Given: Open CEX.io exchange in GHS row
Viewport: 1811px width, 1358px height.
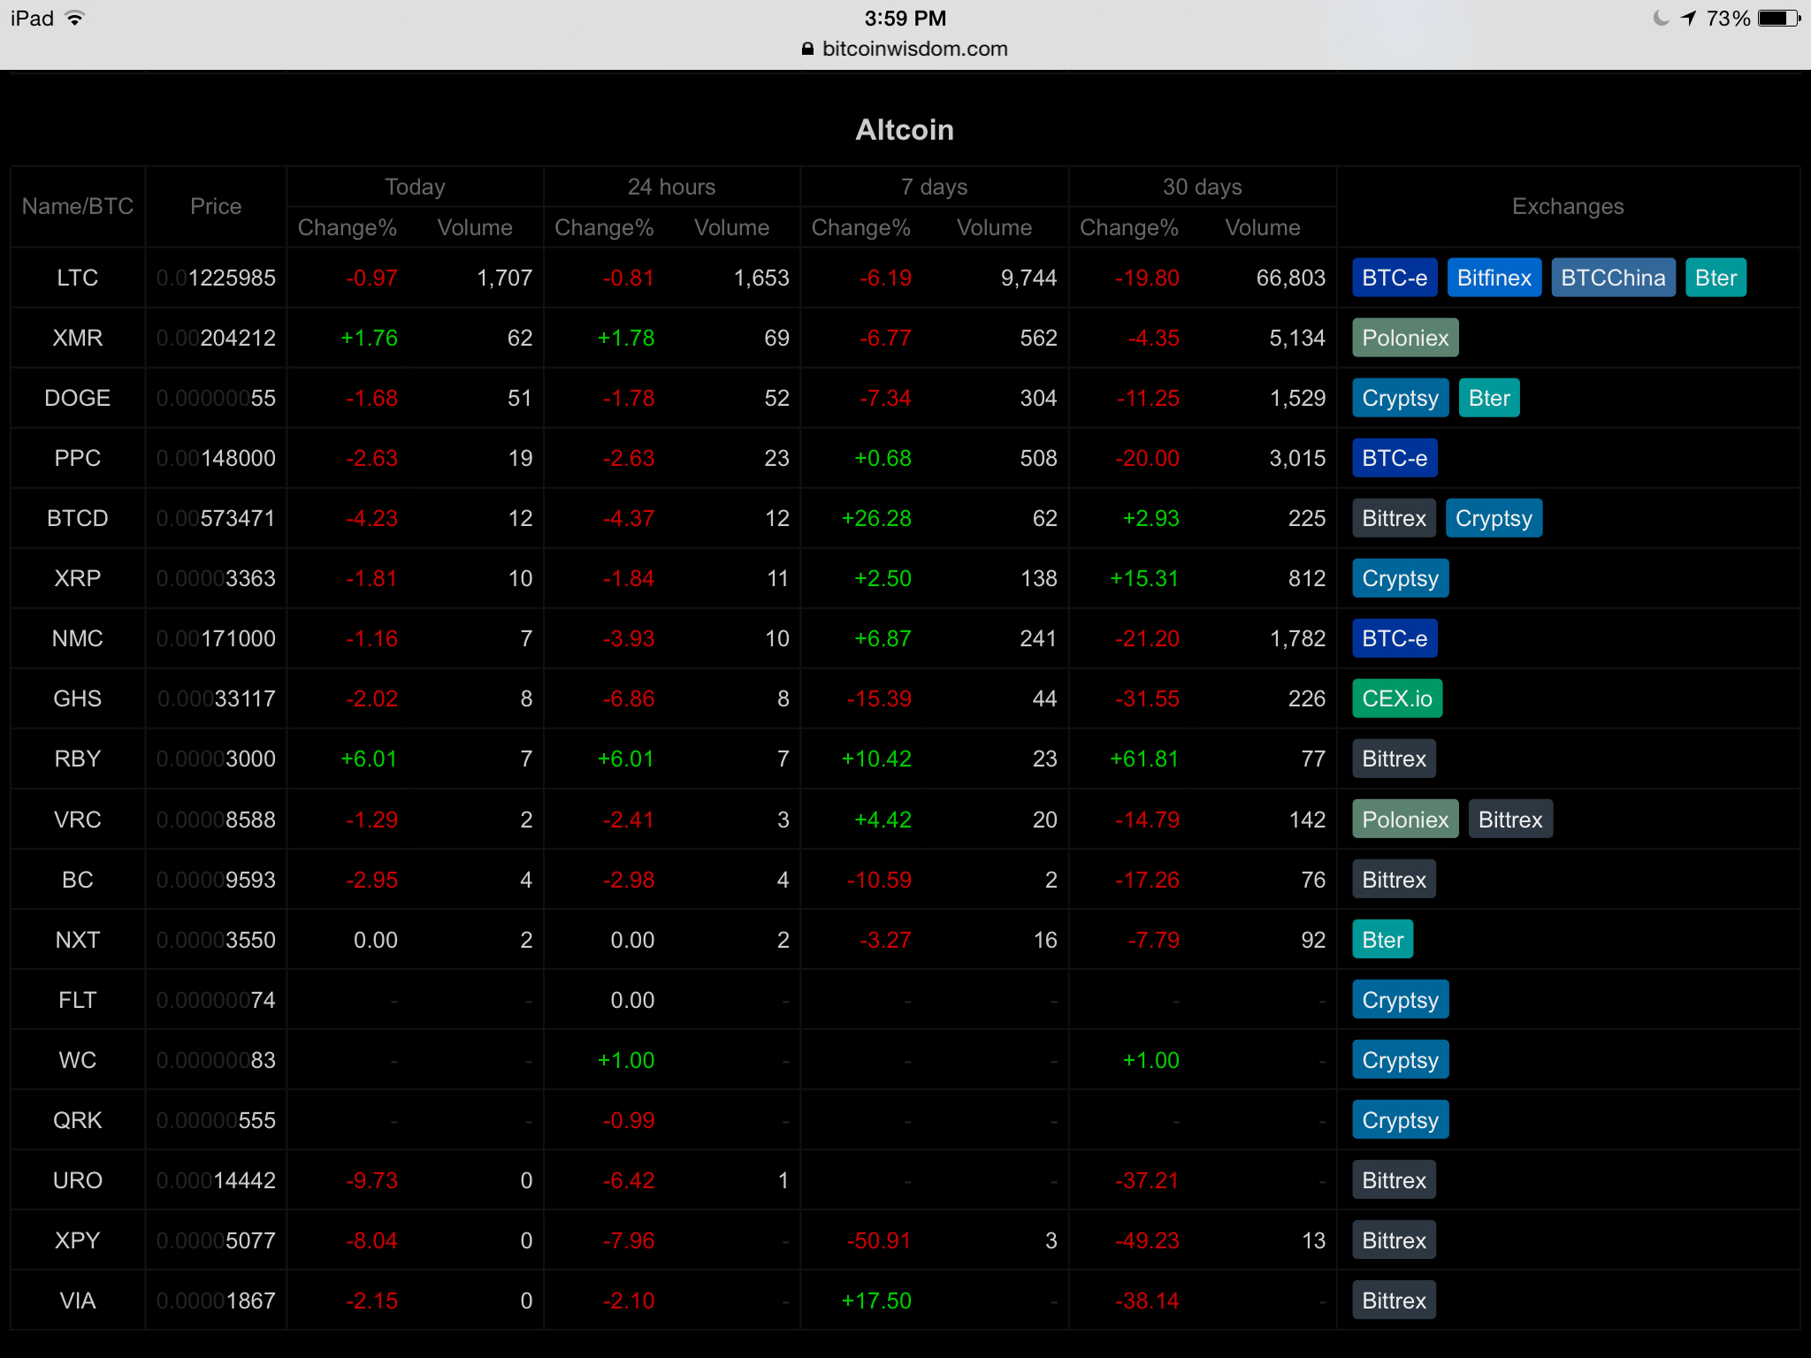Looking at the screenshot, I should (1397, 698).
